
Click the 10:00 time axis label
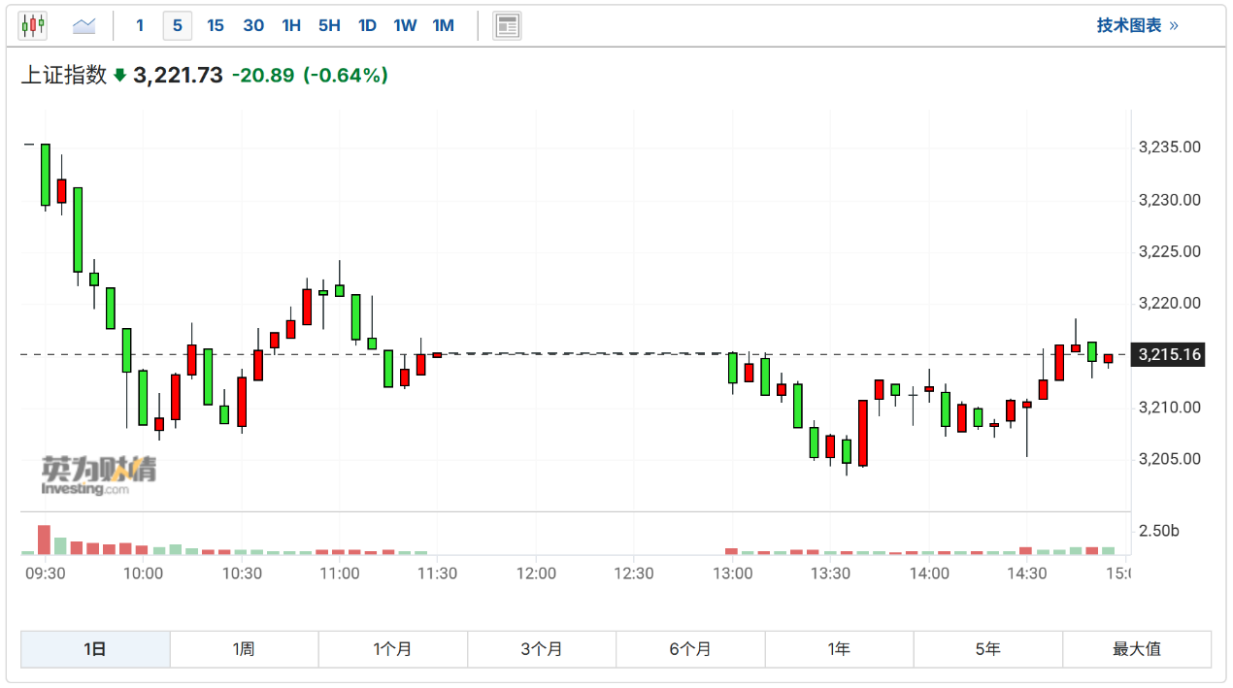pos(143,573)
